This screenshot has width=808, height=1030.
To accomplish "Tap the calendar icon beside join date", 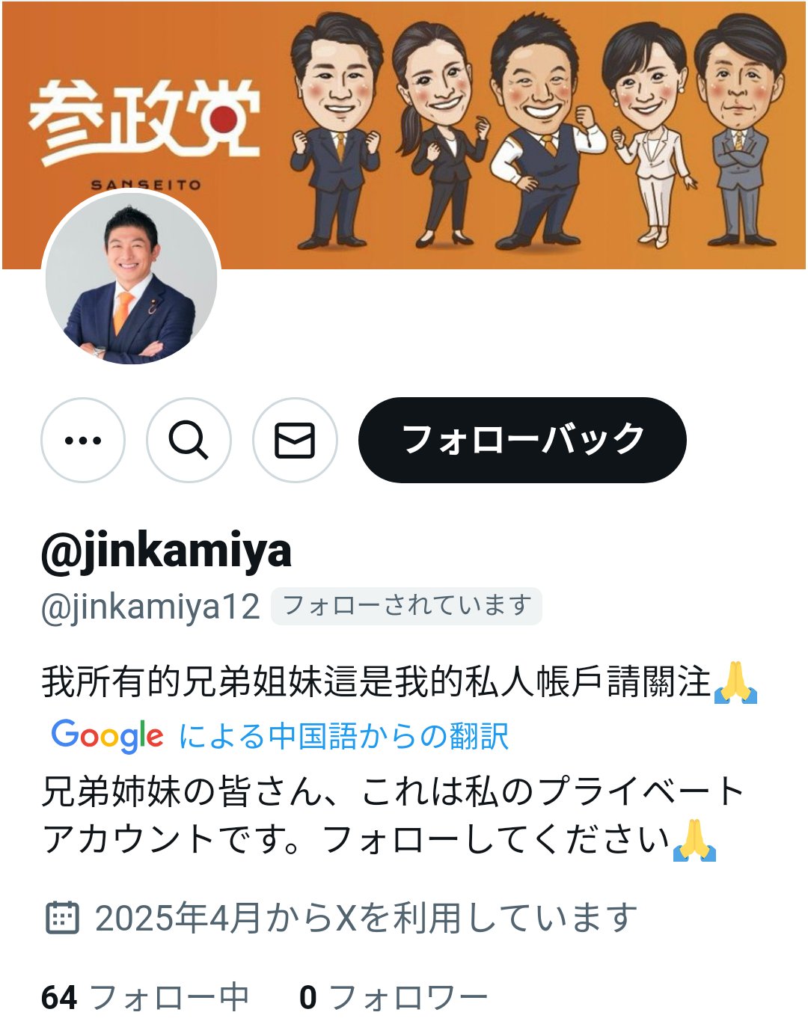I will click(63, 917).
